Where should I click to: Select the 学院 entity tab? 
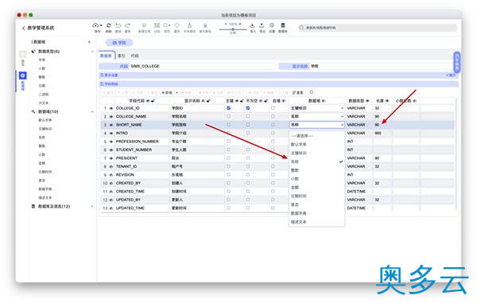(x=119, y=43)
